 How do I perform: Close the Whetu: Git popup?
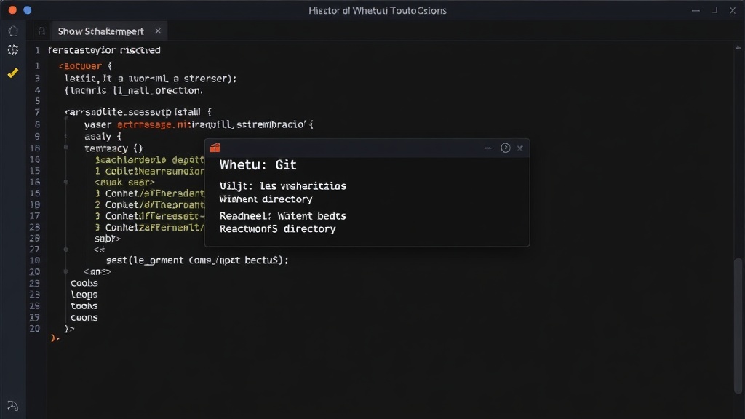519,148
